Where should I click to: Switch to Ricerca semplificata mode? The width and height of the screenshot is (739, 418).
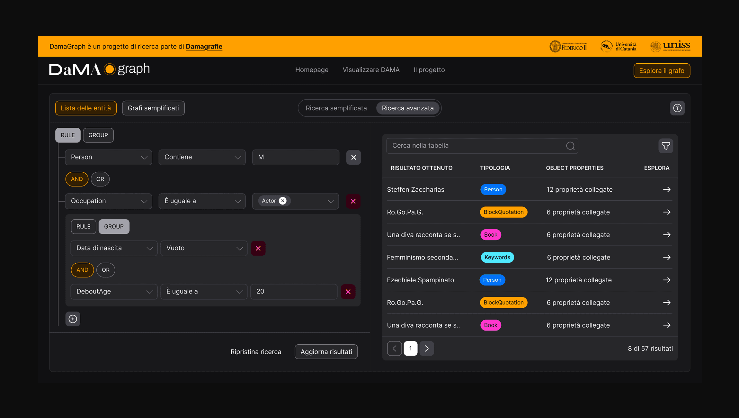click(336, 108)
